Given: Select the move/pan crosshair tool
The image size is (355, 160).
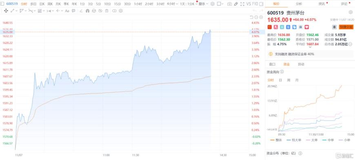Looking at the screenshot, I should click(6, 11).
